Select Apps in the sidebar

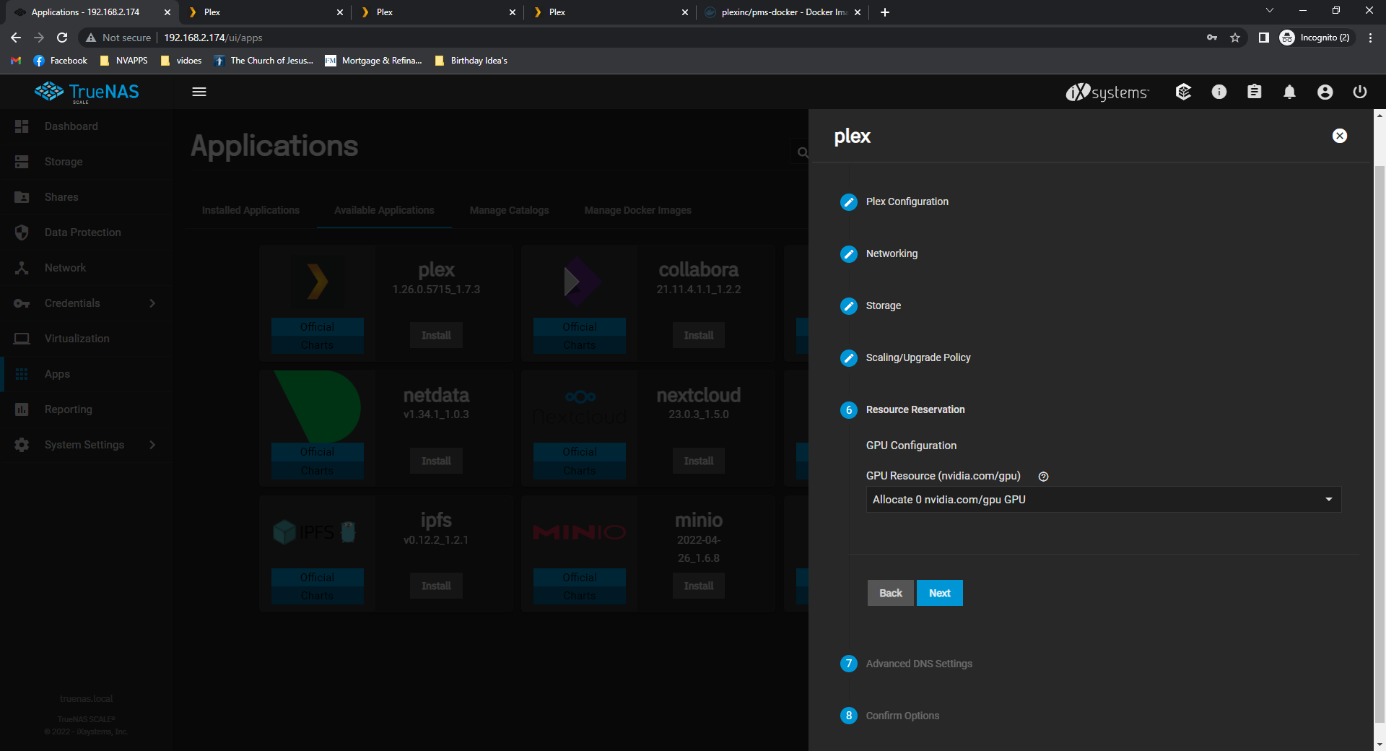(x=57, y=374)
